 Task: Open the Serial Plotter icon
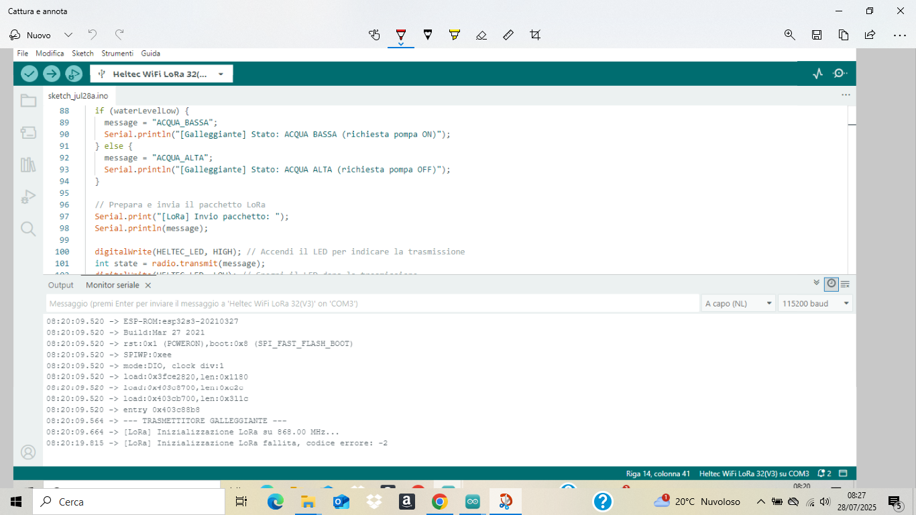coord(817,74)
